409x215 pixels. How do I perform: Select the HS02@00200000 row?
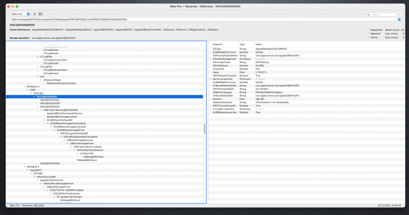[104, 104]
